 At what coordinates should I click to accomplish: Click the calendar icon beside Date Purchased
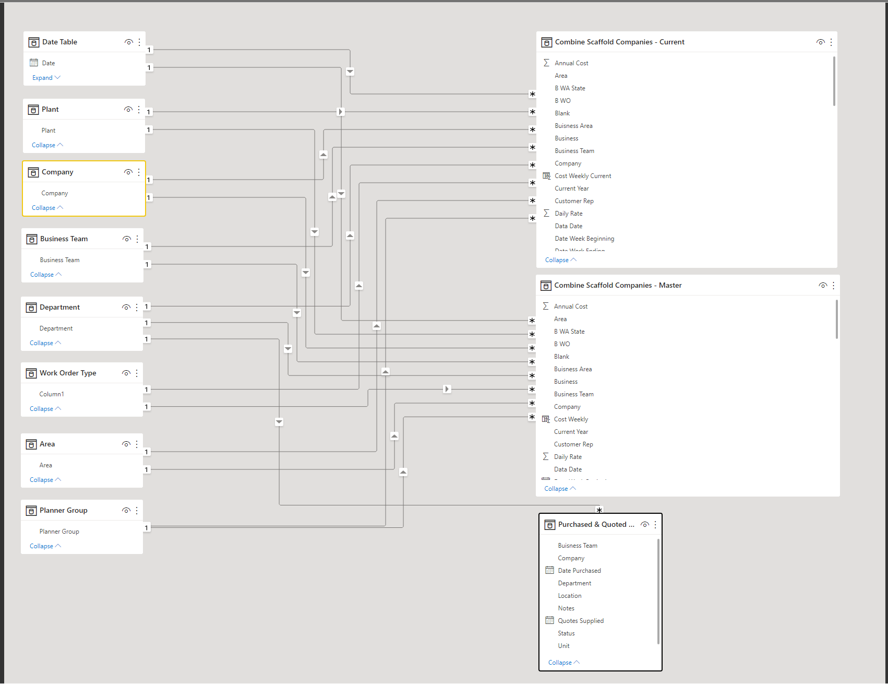click(549, 570)
